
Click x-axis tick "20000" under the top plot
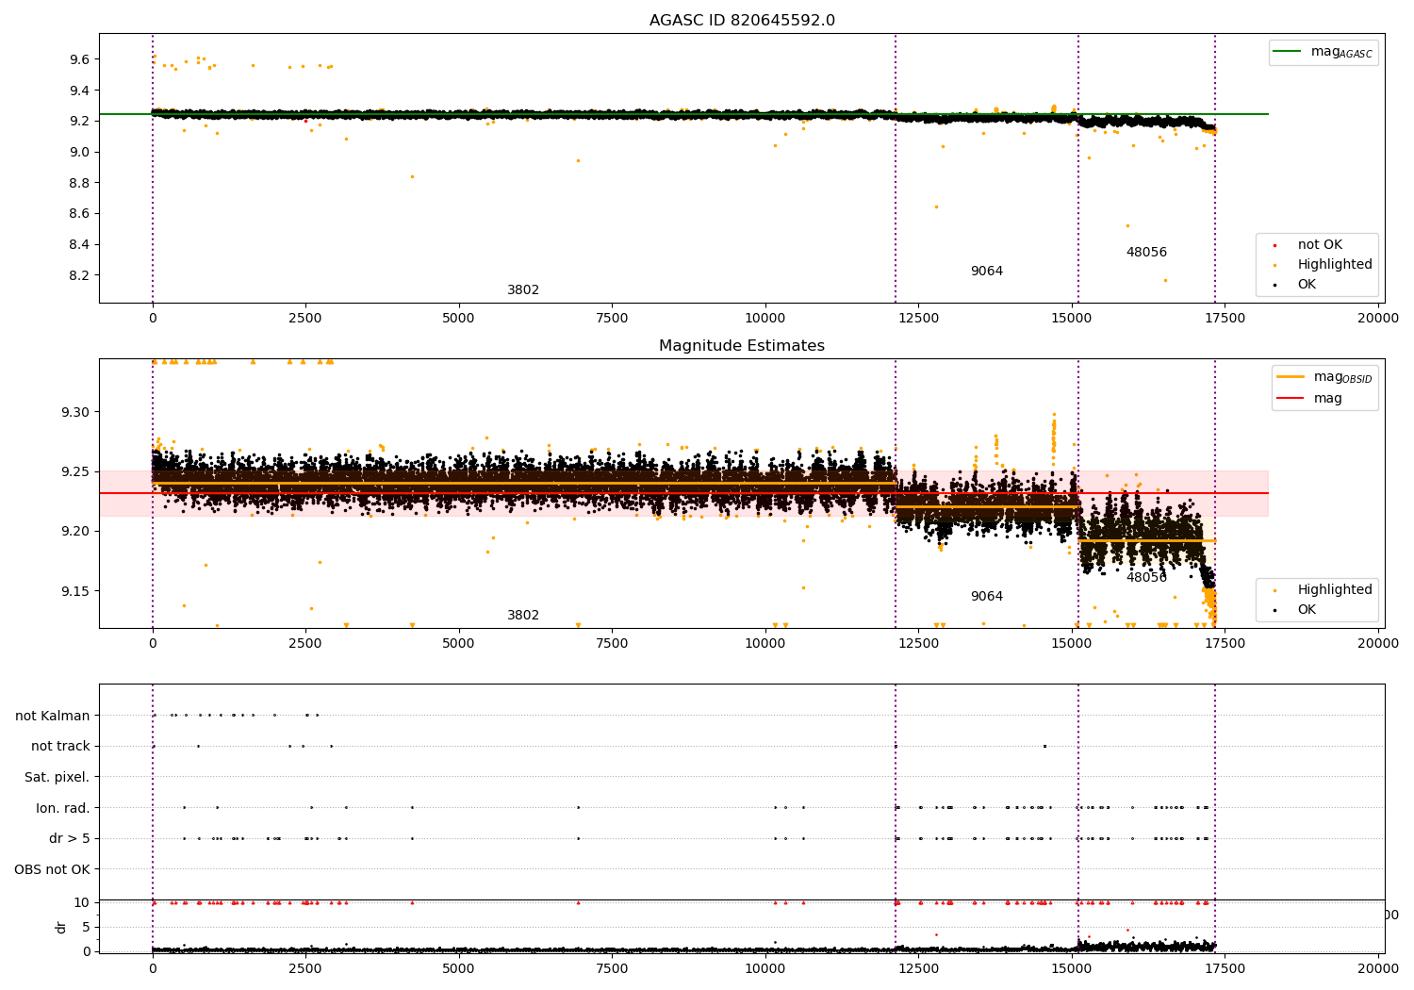point(1378,319)
